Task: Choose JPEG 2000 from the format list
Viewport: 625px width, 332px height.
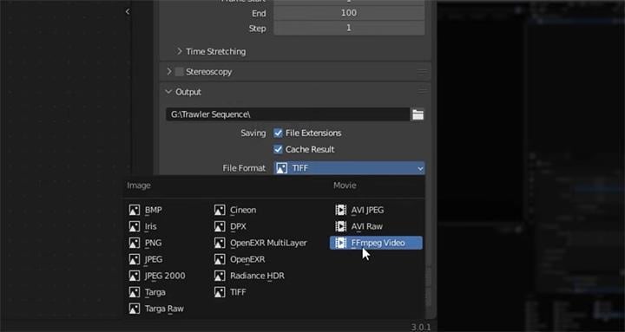Action: pyautogui.click(x=157, y=276)
